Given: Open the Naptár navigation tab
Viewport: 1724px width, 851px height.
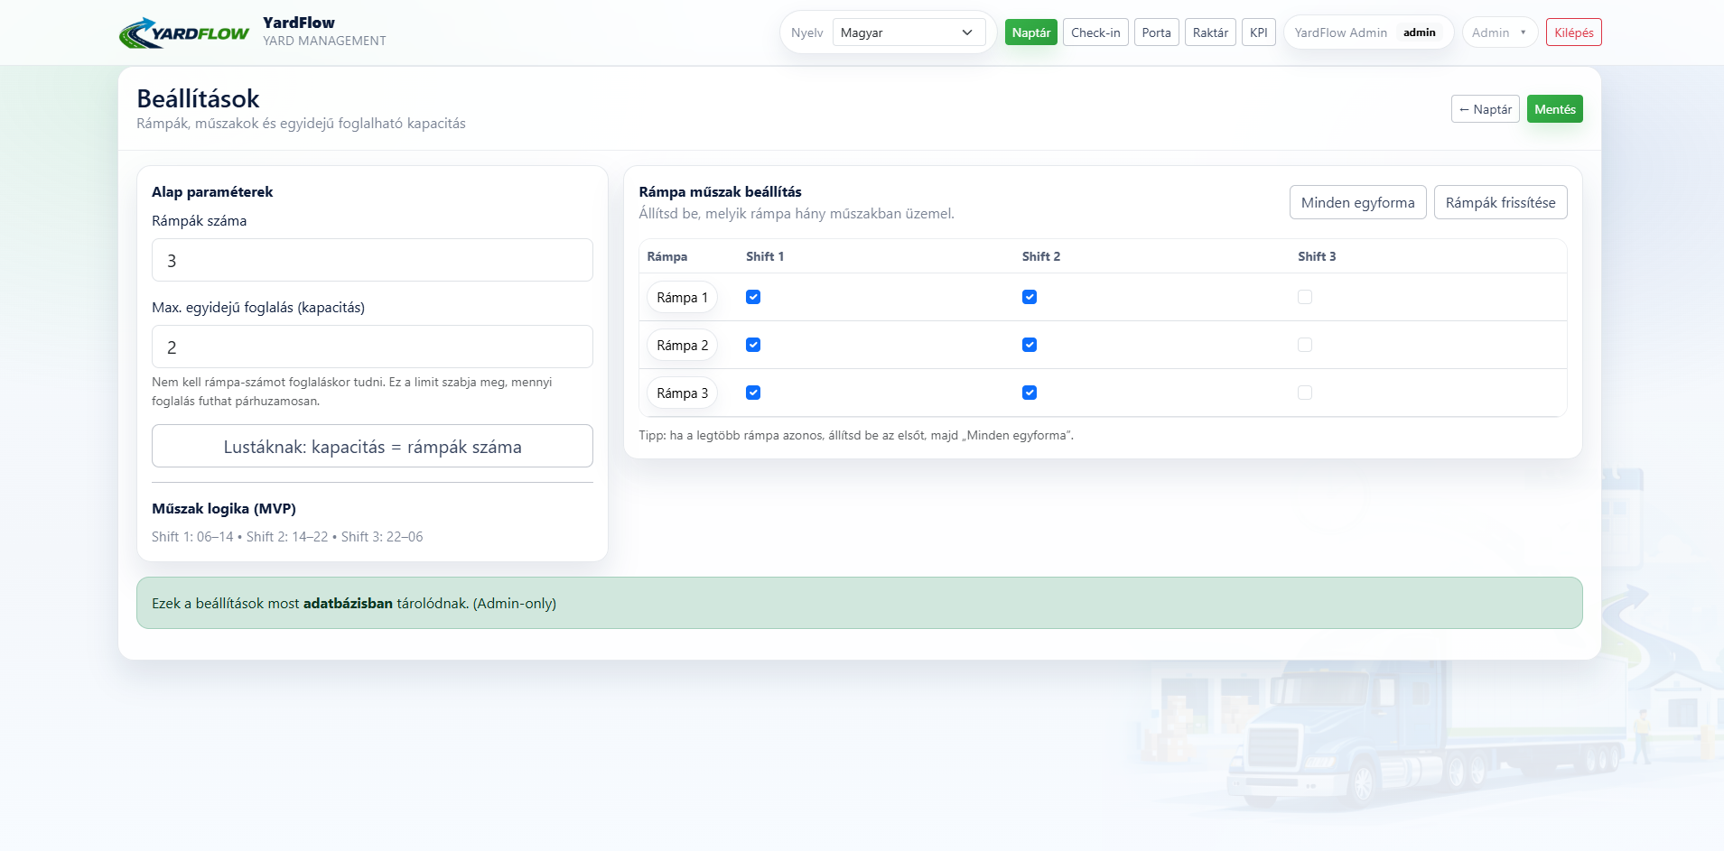Looking at the screenshot, I should click(1030, 32).
